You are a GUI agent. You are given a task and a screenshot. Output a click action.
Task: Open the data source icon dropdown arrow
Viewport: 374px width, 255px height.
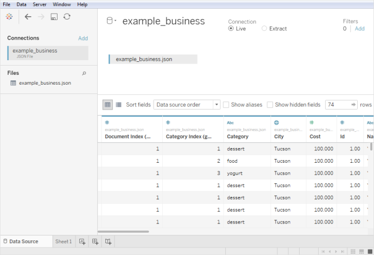[x=115, y=21]
